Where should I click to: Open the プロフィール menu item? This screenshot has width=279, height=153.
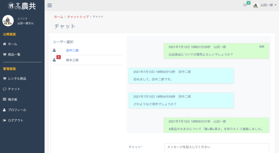(x=17, y=110)
